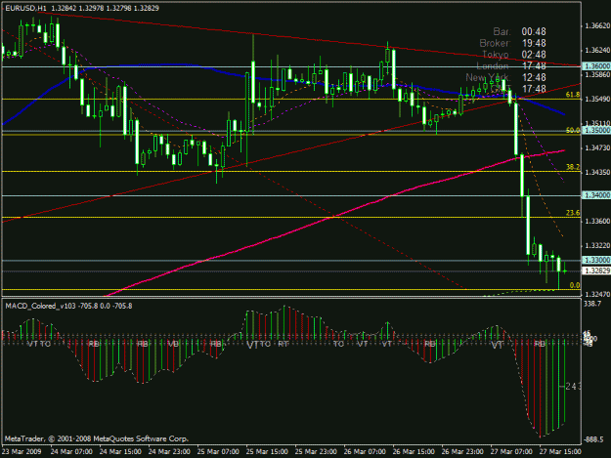The height and width of the screenshot is (458, 611).
Task: Click the GMT clock time 17:48
Action: click(534, 89)
